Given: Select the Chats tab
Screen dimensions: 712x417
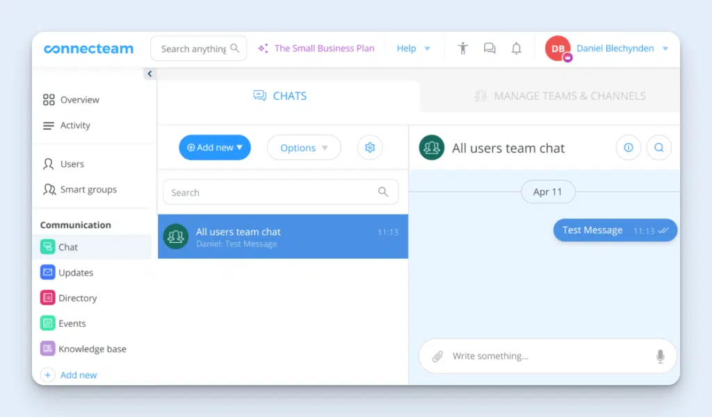Looking at the screenshot, I should tap(280, 96).
